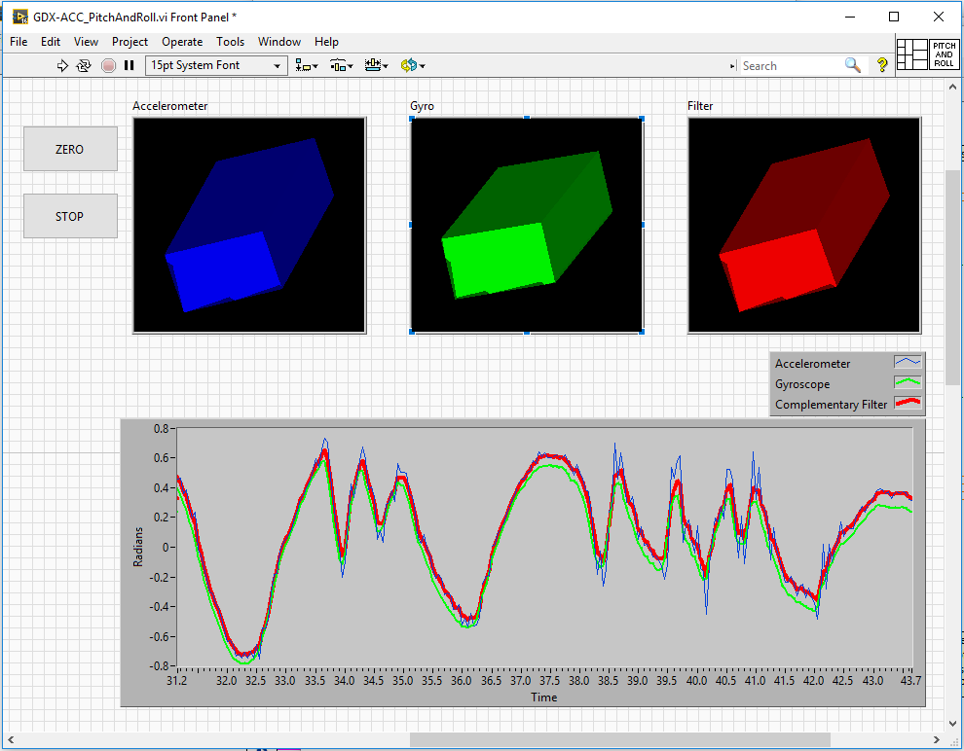Expand the 15pt System Font dropdown
964x751 pixels.
click(216, 65)
